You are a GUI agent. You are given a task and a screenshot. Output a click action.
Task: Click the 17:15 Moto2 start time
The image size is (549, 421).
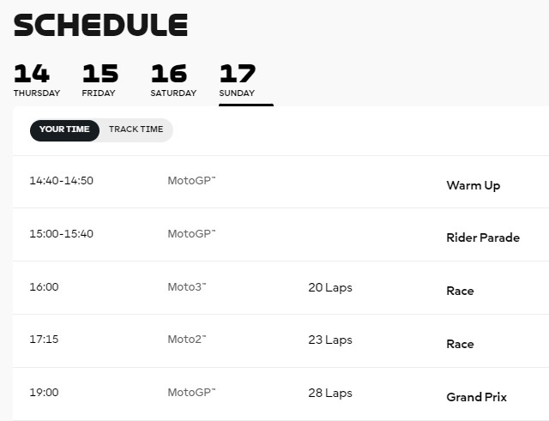[44, 339]
